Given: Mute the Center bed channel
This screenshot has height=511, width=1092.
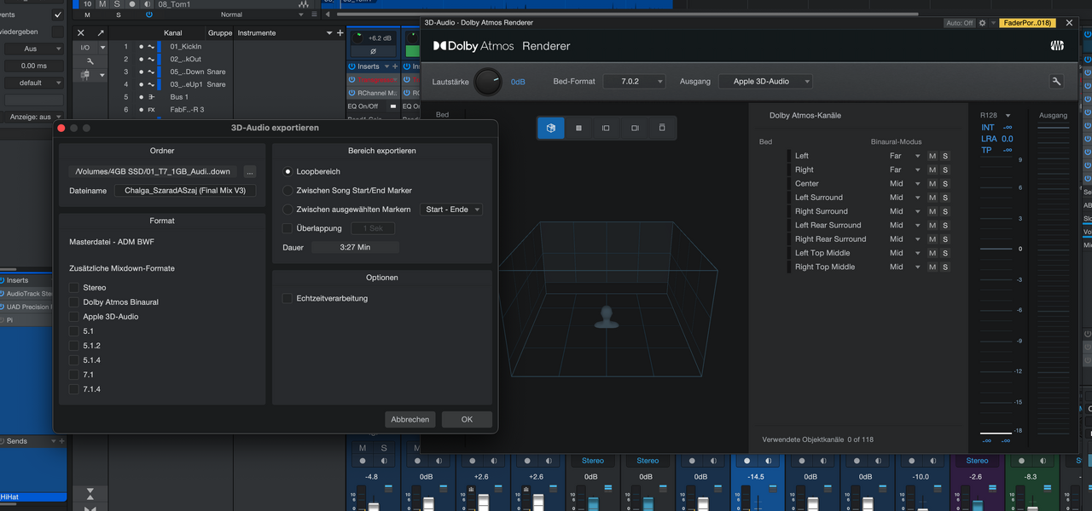Looking at the screenshot, I should tap(932, 183).
